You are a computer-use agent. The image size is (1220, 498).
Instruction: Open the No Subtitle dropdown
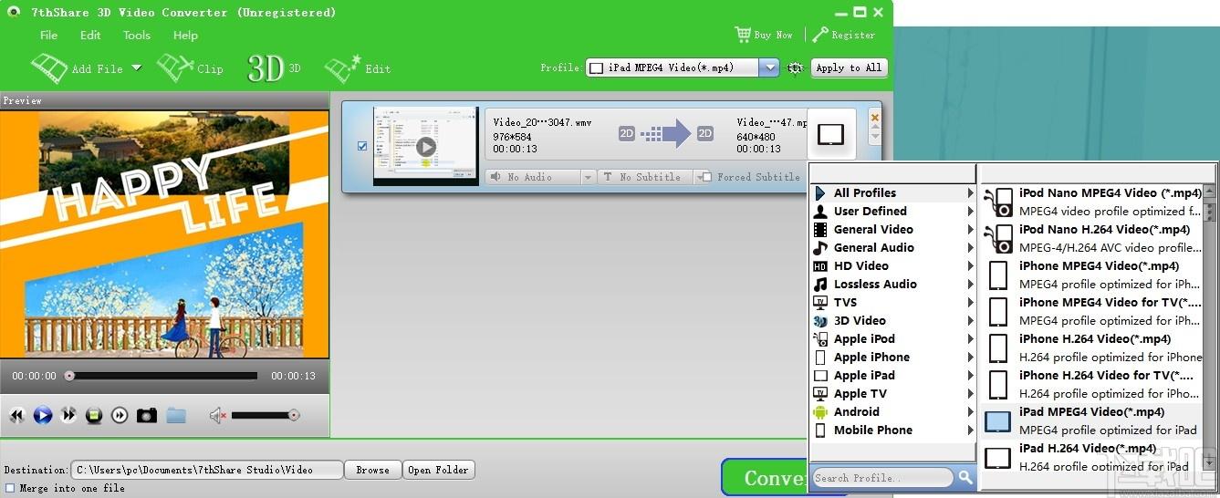pos(699,177)
